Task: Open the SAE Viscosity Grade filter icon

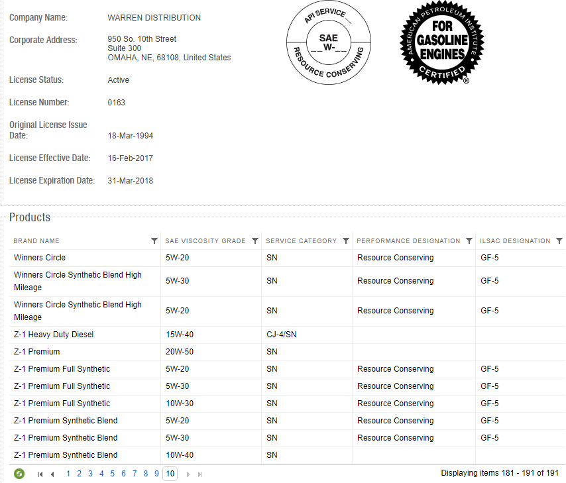Action: (x=255, y=241)
